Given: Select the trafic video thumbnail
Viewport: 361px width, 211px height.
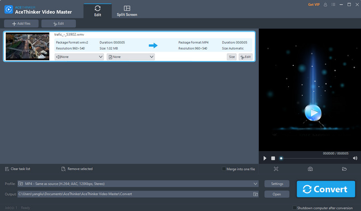Looking at the screenshot, I should 27,46.
